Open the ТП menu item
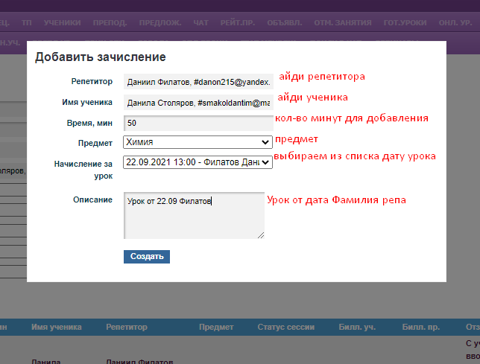 (27, 23)
